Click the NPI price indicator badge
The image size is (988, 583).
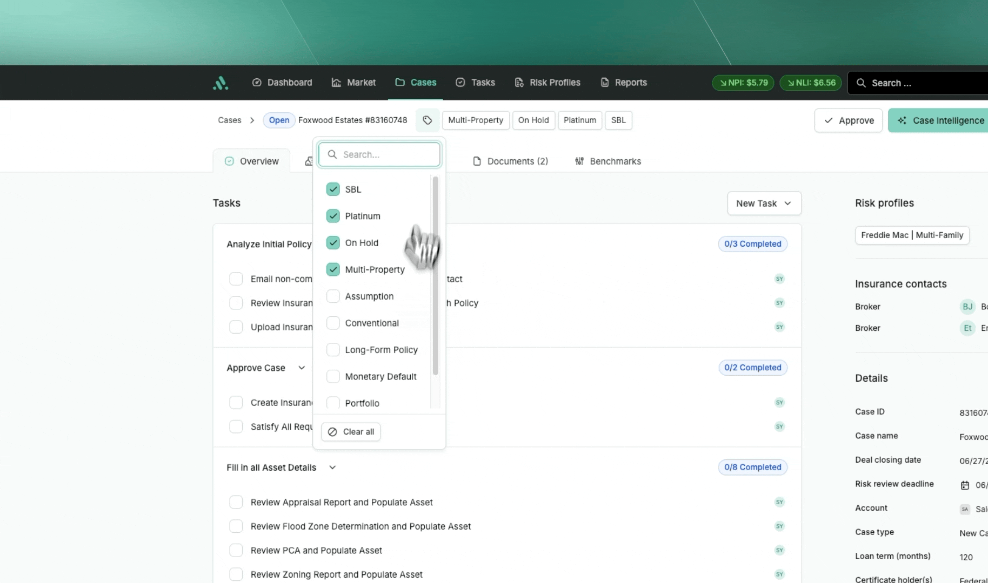(x=743, y=83)
